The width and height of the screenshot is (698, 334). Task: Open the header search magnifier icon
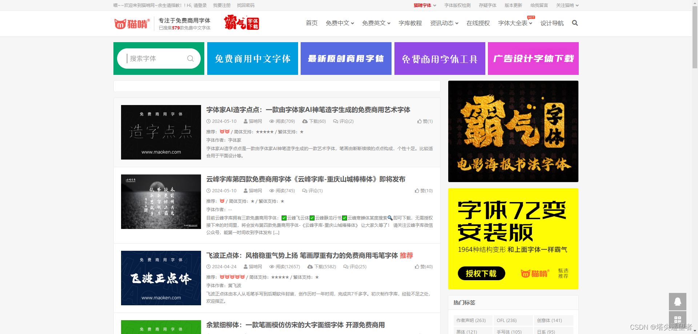[575, 23]
